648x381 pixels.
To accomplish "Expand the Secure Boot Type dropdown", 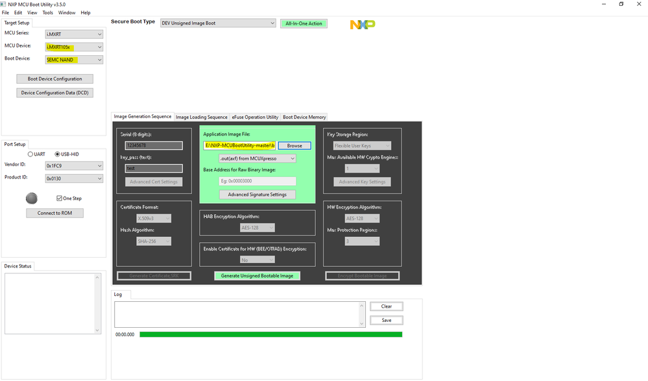I will (x=218, y=23).
